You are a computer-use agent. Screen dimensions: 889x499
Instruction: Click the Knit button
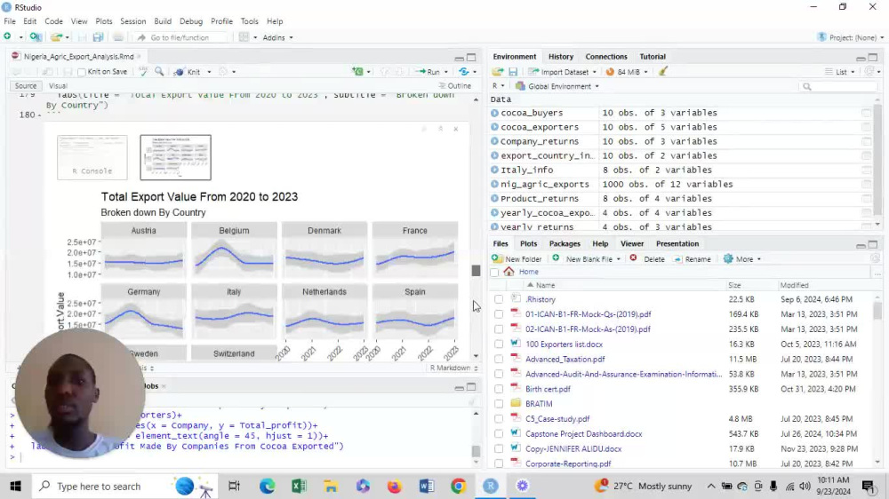click(x=188, y=72)
